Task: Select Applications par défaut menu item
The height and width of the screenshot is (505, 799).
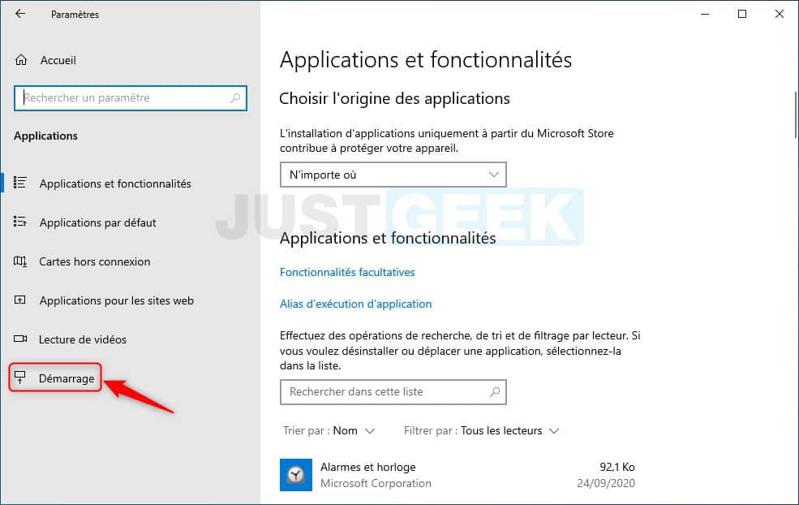Action: 98,222
